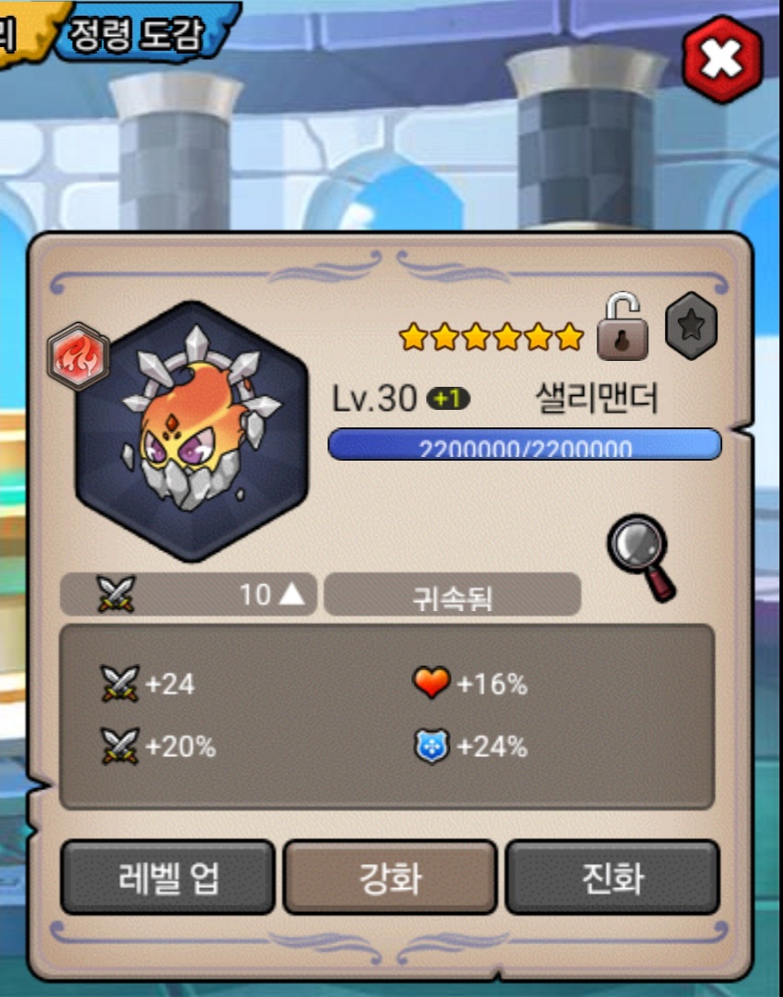Viewport: 783px width, 997px height.
Task: Toggle the hexagon star favorite badge
Action: tap(691, 326)
